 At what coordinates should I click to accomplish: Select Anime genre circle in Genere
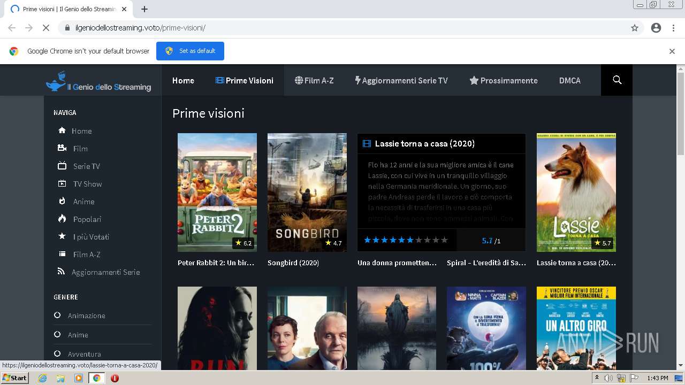(57, 335)
